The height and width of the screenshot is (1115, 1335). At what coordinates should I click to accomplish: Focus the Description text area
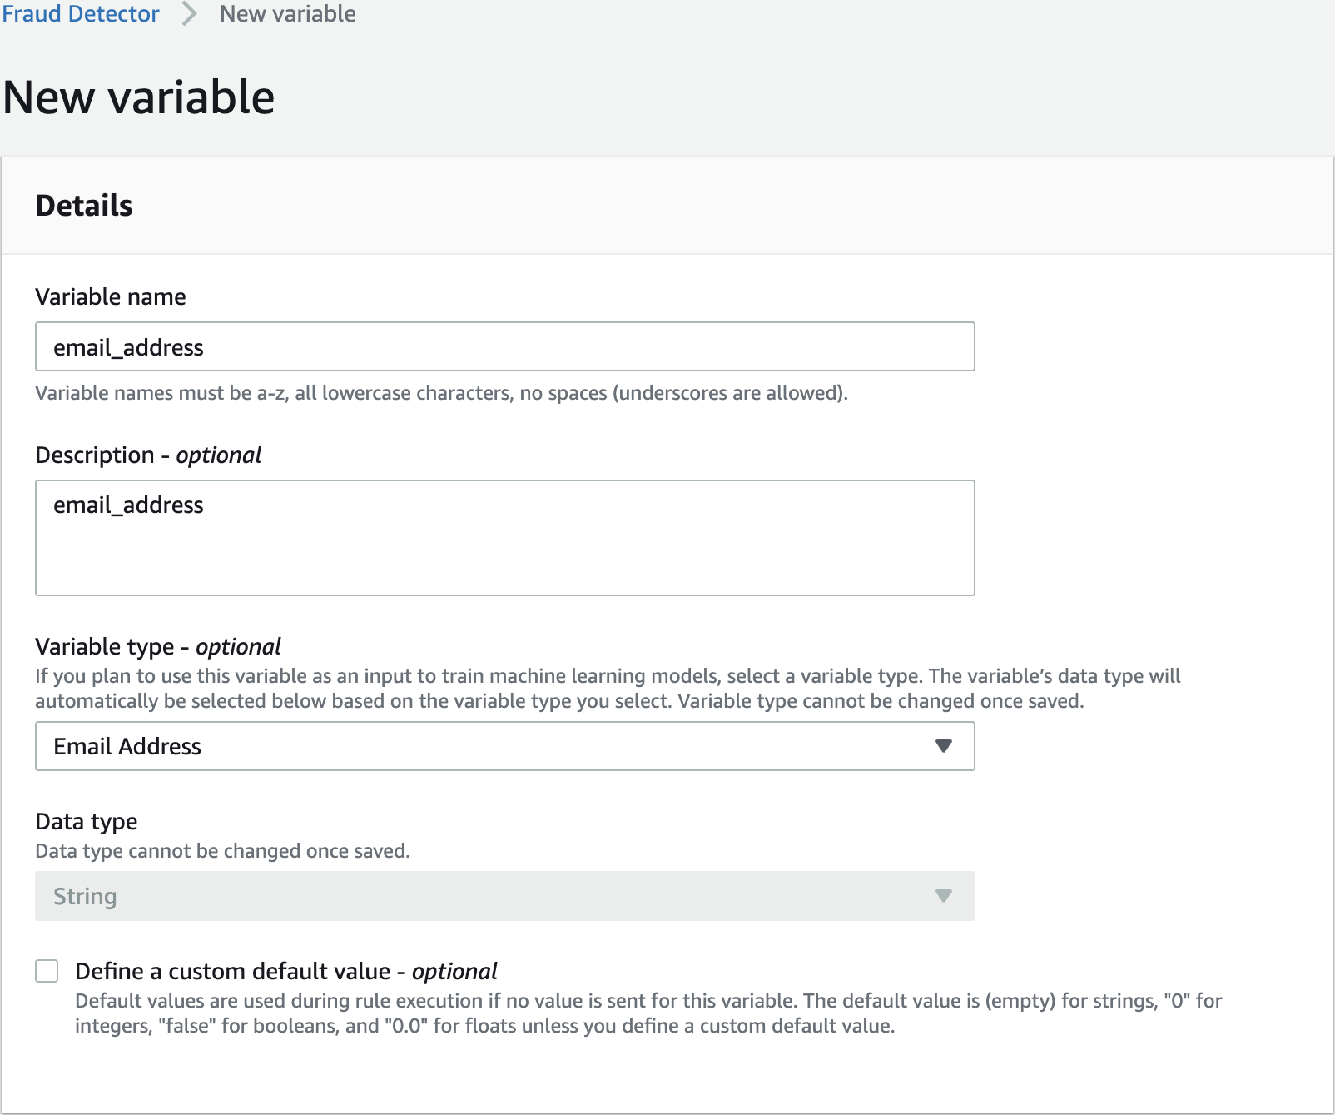click(x=504, y=538)
